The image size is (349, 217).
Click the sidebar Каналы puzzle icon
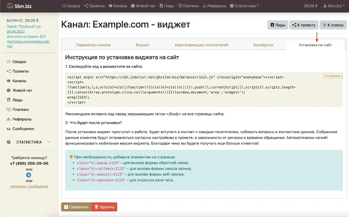[8, 81]
